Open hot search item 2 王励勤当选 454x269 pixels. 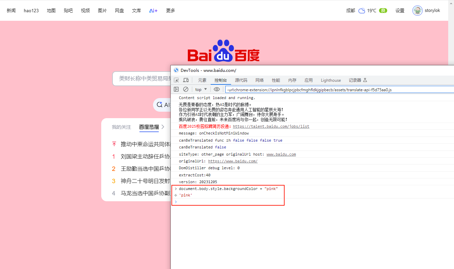(x=146, y=169)
